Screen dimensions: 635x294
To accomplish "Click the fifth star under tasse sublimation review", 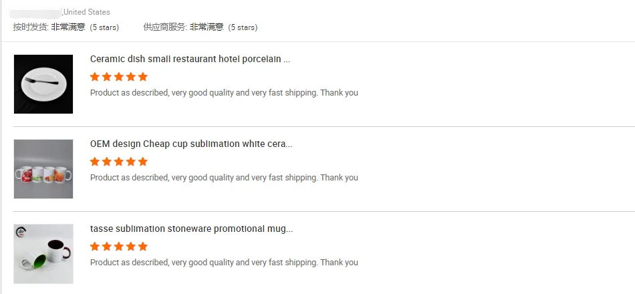I will point(142,247).
